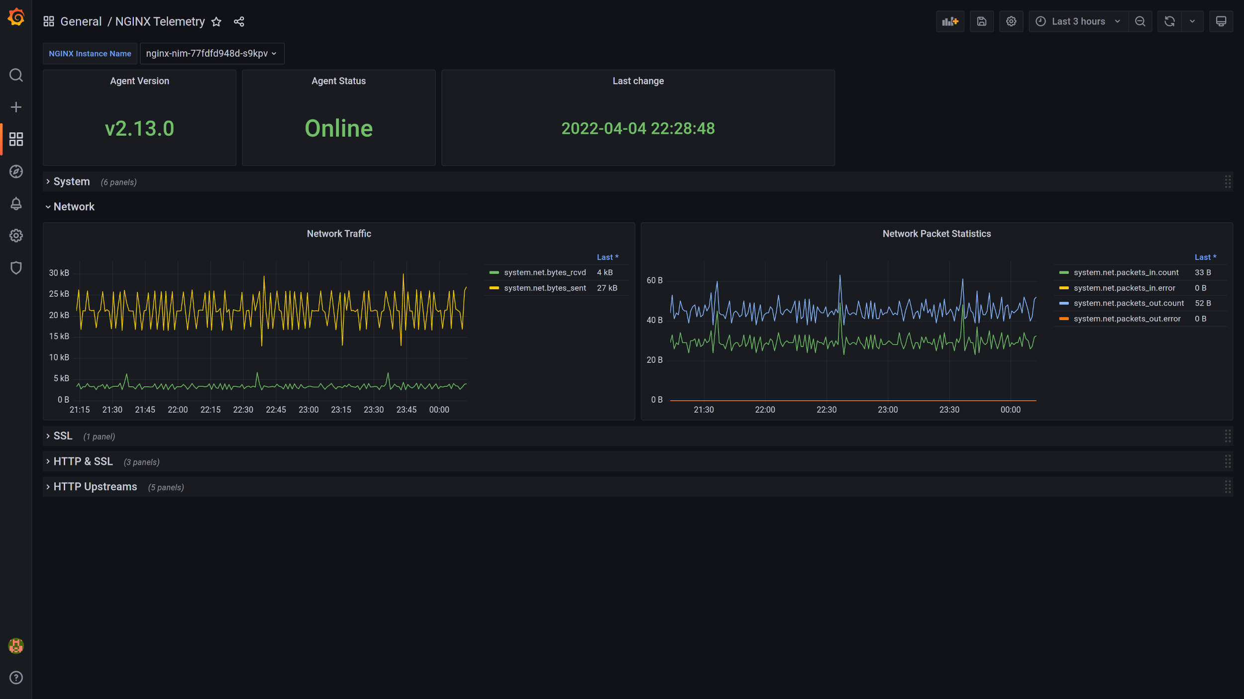Screen dimensions: 1244x699
Task: Open the Agent Version panel title menu
Action: pos(139,81)
